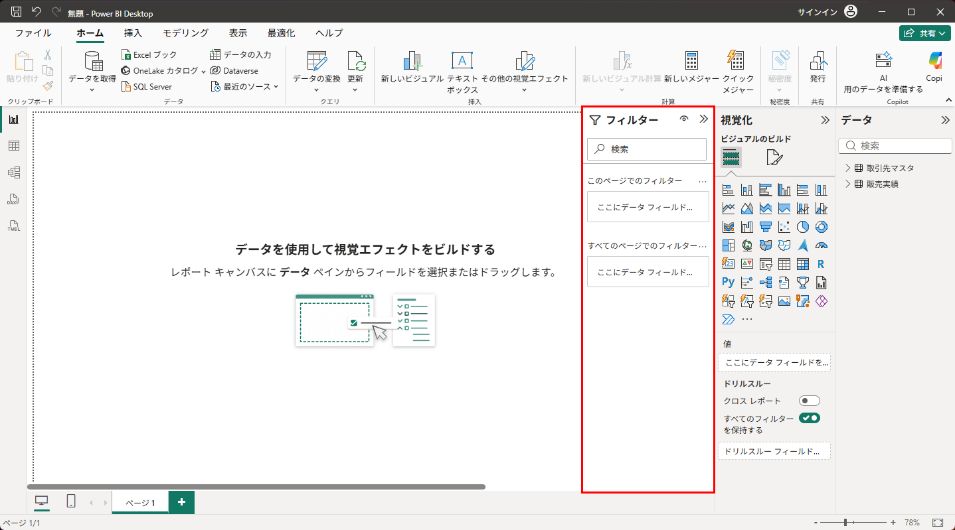Open TMDL view in left sidebar
The height and width of the screenshot is (530, 955).
coord(14,226)
